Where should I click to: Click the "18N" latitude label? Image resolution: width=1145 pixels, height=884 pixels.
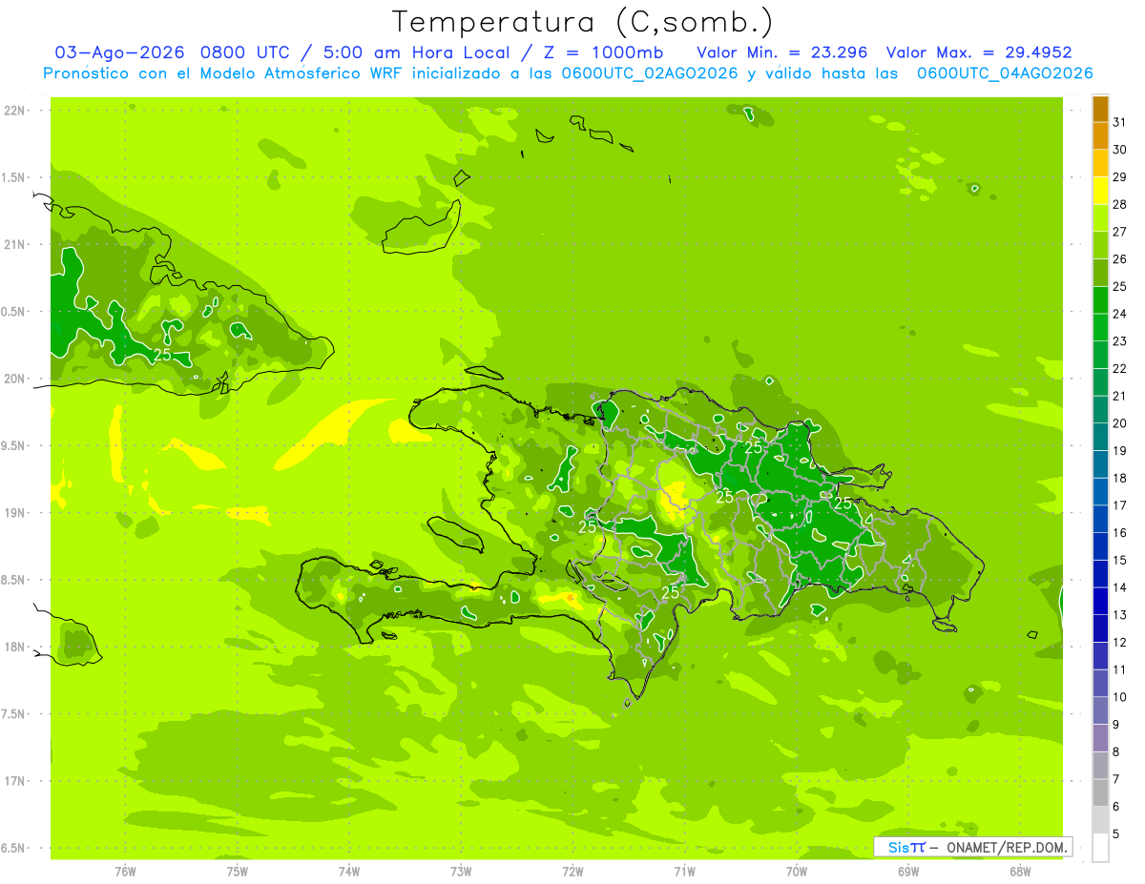point(15,647)
